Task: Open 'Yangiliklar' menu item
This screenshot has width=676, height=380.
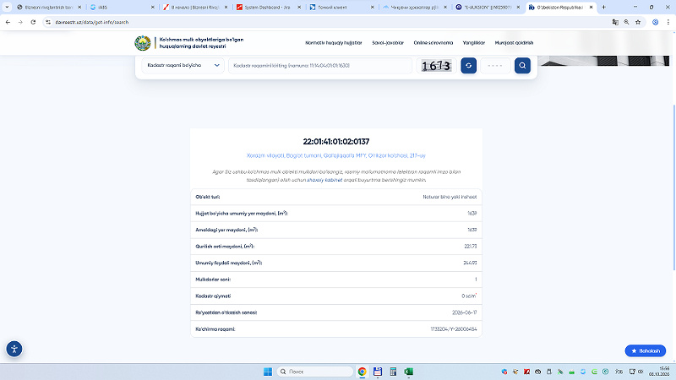Action: click(473, 43)
